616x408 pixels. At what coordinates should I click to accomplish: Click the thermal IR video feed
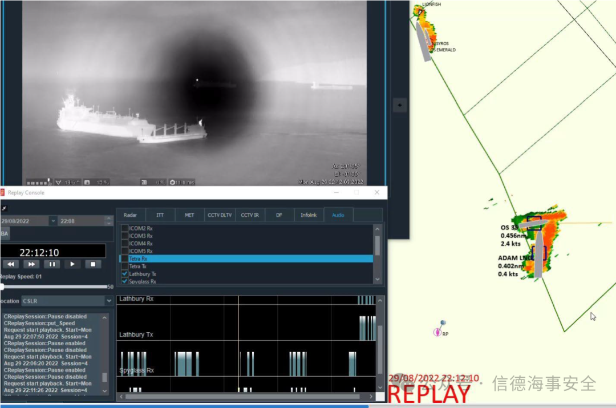(194, 93)
